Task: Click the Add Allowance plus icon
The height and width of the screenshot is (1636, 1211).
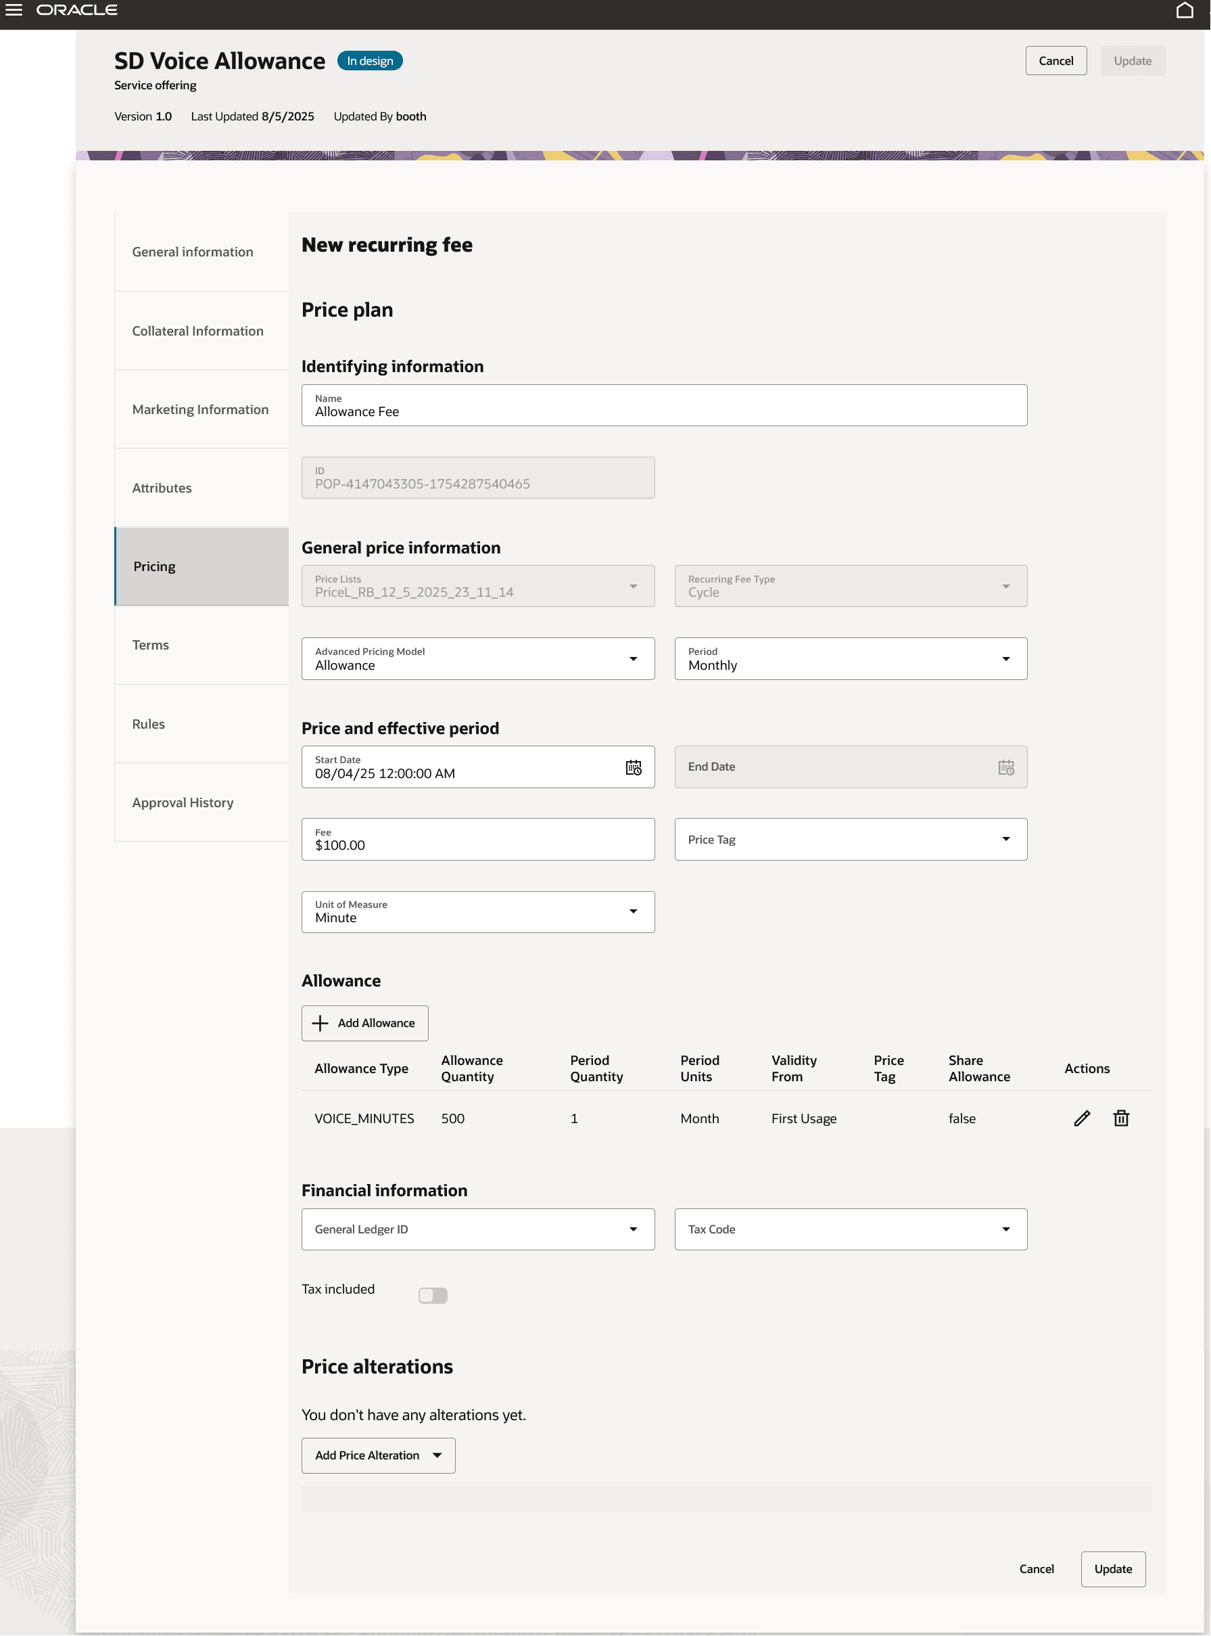Action: click(320, 1023)
